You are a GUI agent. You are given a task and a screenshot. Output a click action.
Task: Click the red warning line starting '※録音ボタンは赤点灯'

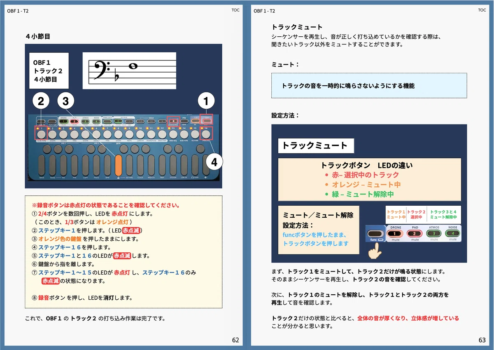coord(106,205)
